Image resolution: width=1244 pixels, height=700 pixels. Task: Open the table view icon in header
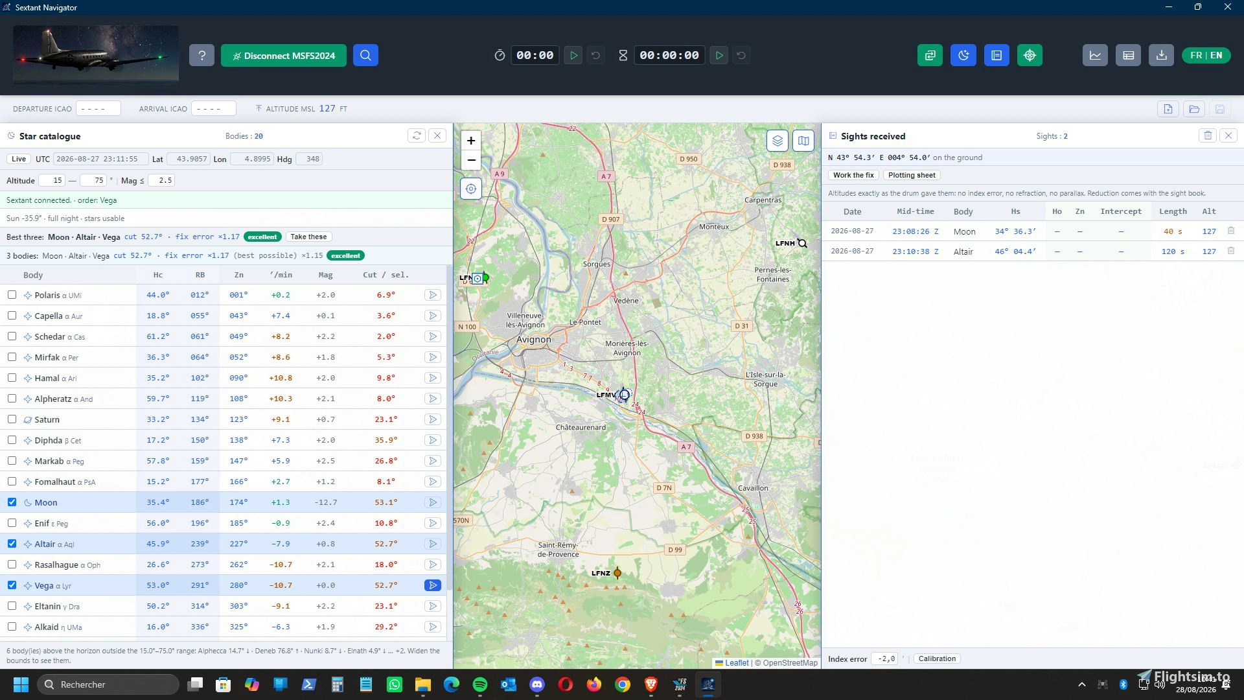pyautogui.click(x=1128, y=55)
